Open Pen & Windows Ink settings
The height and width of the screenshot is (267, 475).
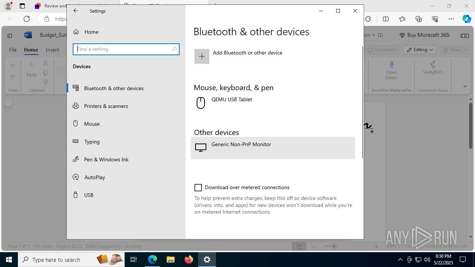point(126,159)
